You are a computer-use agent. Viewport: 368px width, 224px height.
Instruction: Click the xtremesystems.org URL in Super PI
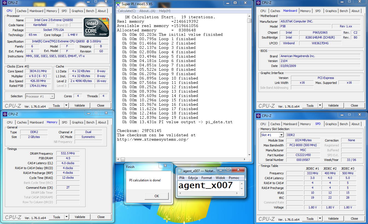point(153,139)
